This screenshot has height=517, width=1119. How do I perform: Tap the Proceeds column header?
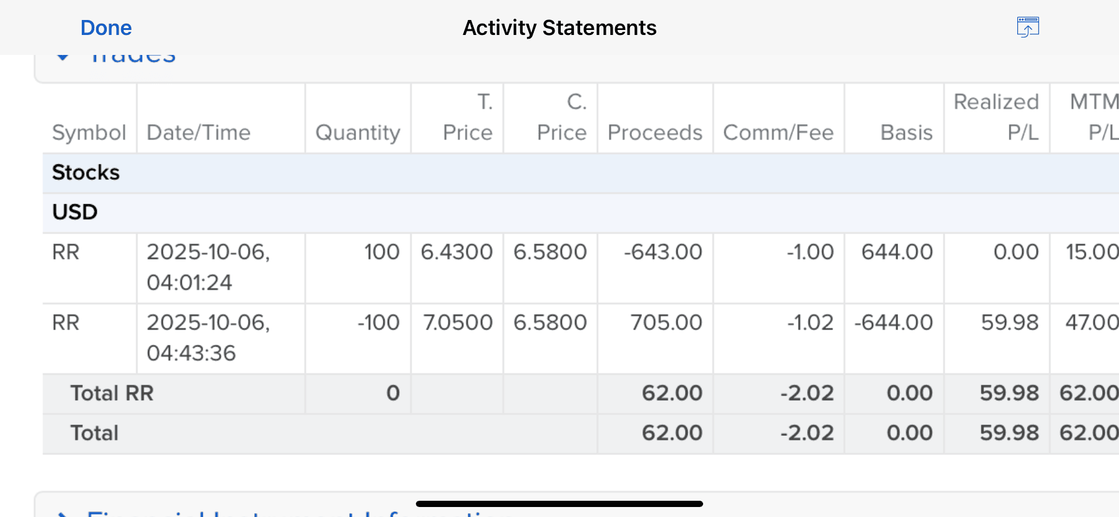point(654,132)
